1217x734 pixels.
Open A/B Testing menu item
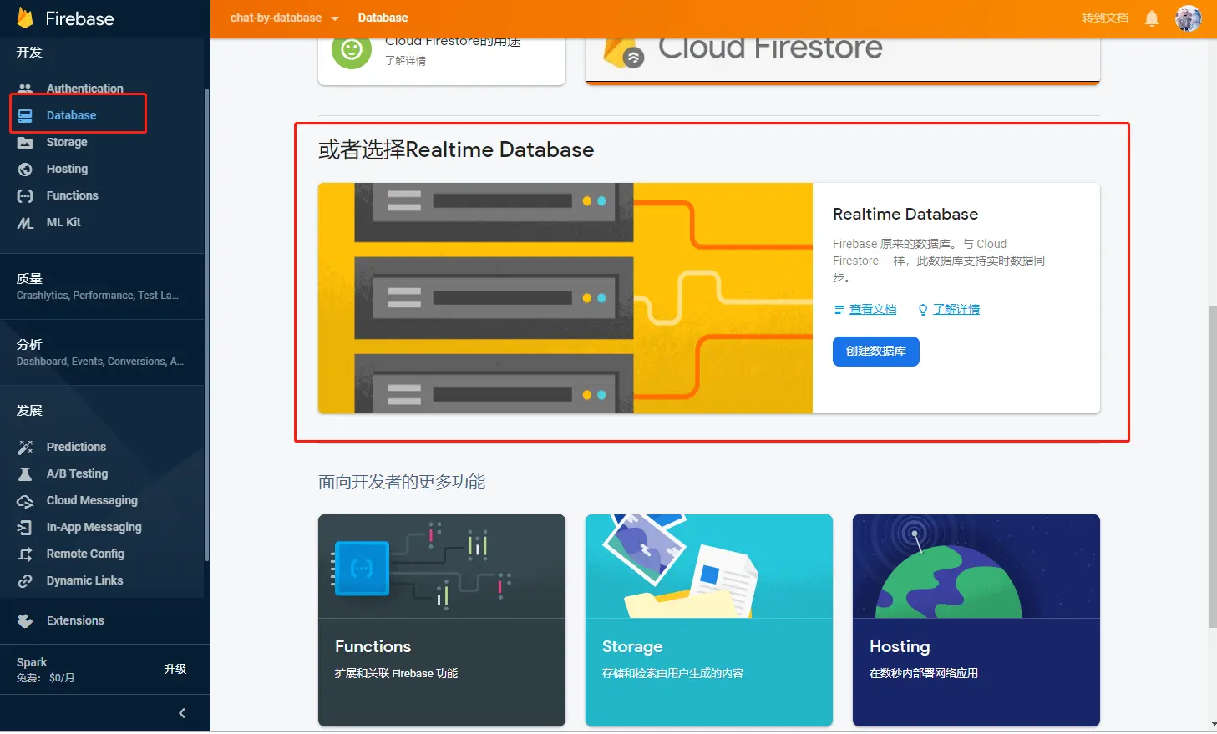[77, 473]
